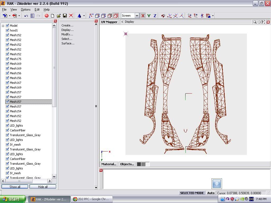This screenshot has height=203, width=271.
Task: Click the Hide all button
Action: [x=43, y=187]
